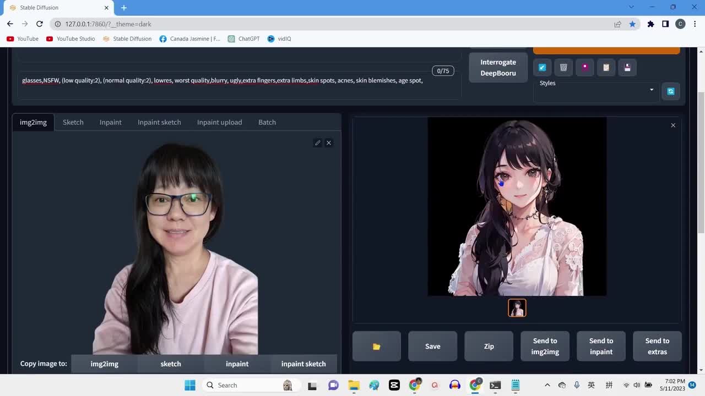
Task: Select the Batch tab
Action: pyautogui.click(x=267, y=122)
